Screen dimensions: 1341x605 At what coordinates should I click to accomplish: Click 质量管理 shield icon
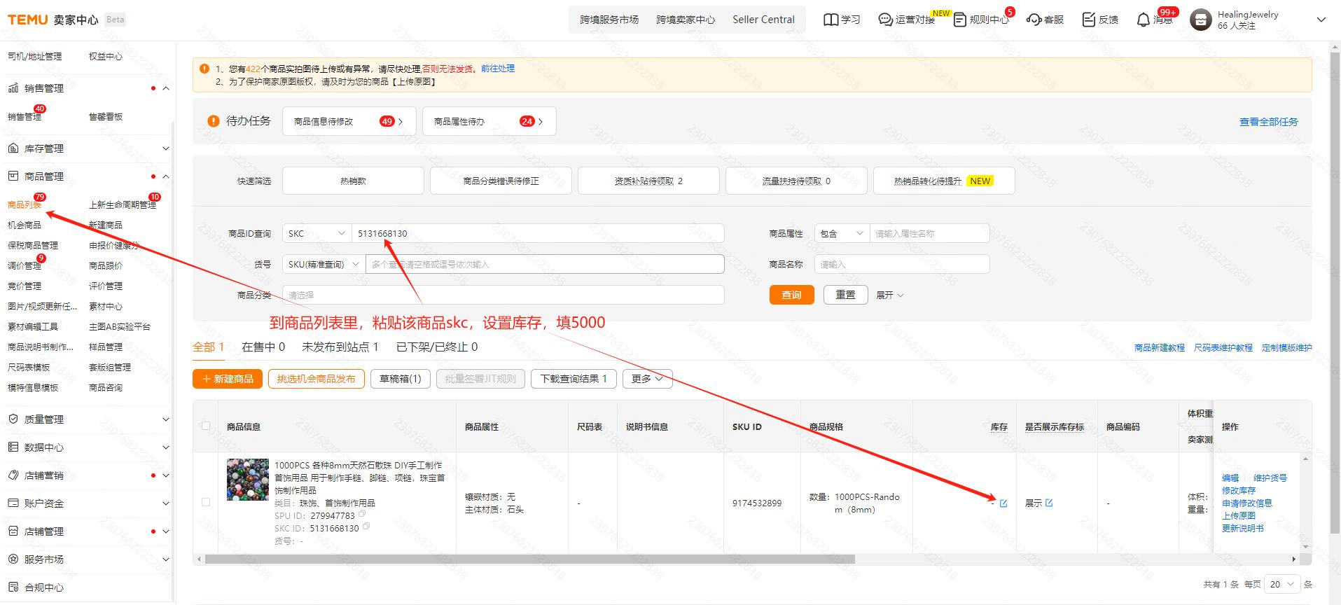(x=13, y=419)
